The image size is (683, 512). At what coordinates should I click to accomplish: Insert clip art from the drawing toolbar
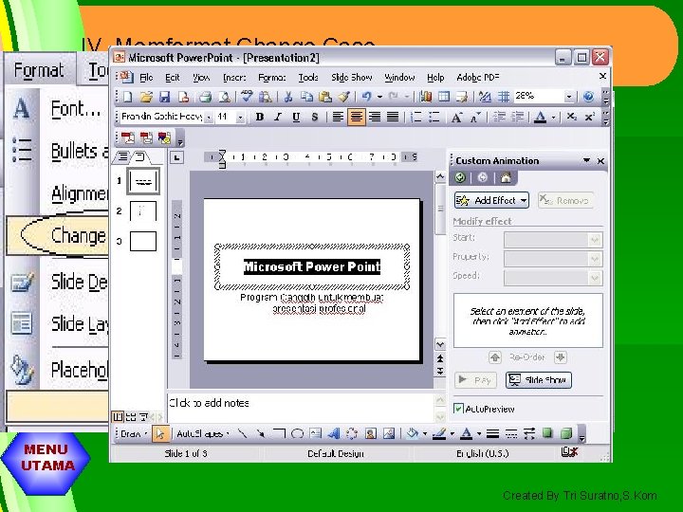click(371, 433)
